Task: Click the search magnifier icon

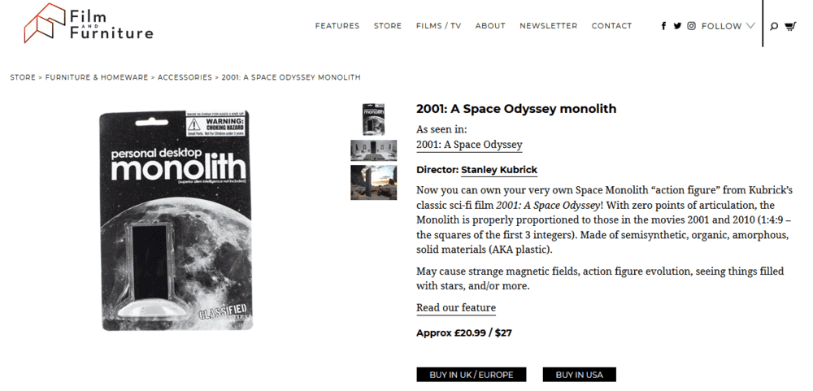Action: 774,27
